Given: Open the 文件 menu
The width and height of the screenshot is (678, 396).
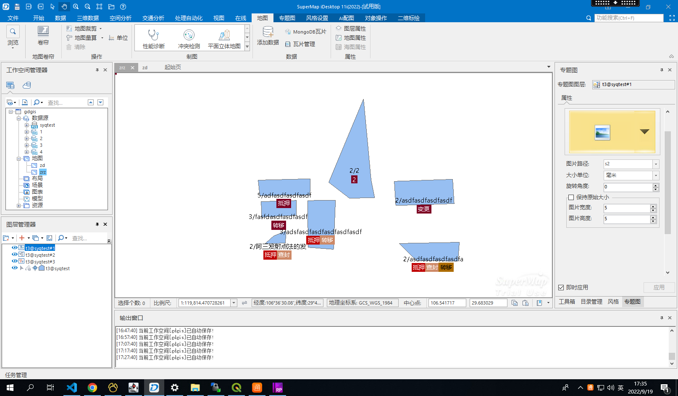Looking at the screenshot, I should 13,18.
